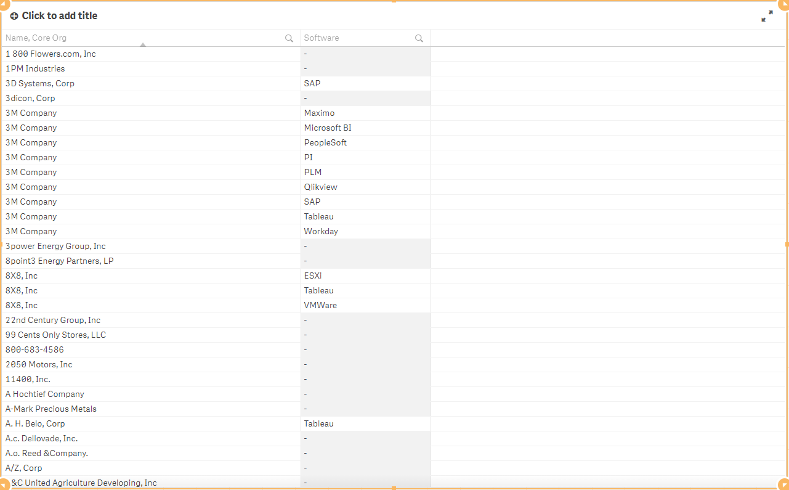Image resolution: width=789 pixels, height=490 pixels.
Task: Select the 800-683-4586 cell
Action: 151,349
